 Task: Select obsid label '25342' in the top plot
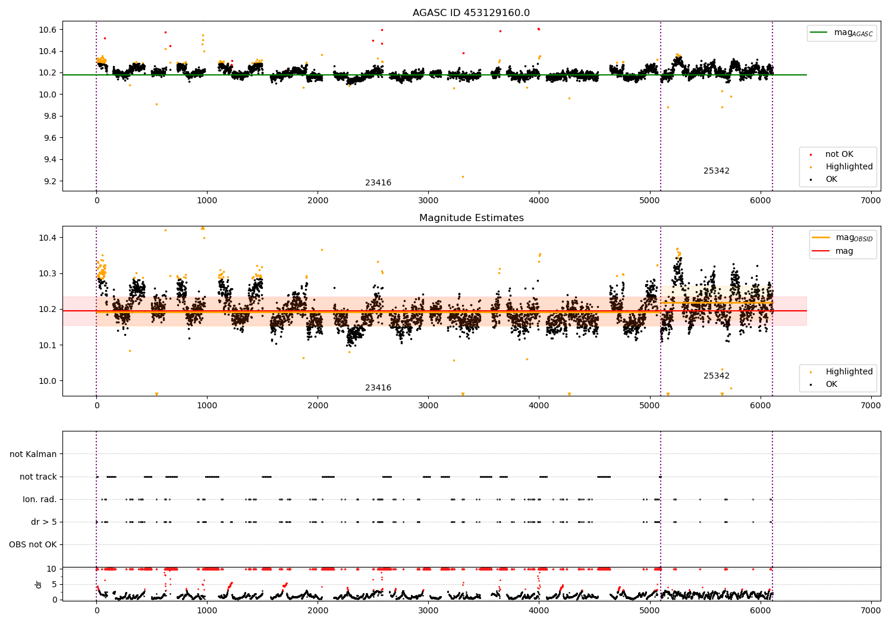717,171
